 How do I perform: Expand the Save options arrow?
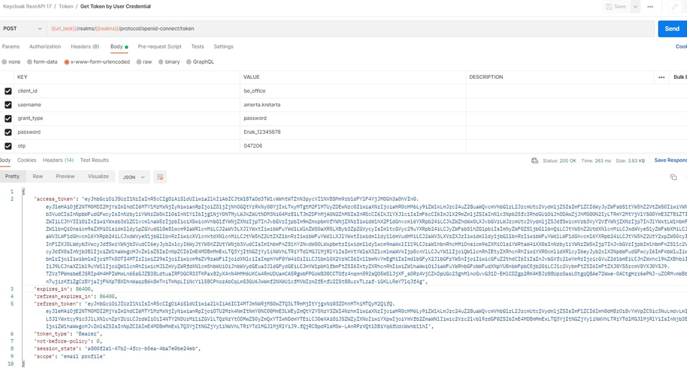(x=636, y=7)
